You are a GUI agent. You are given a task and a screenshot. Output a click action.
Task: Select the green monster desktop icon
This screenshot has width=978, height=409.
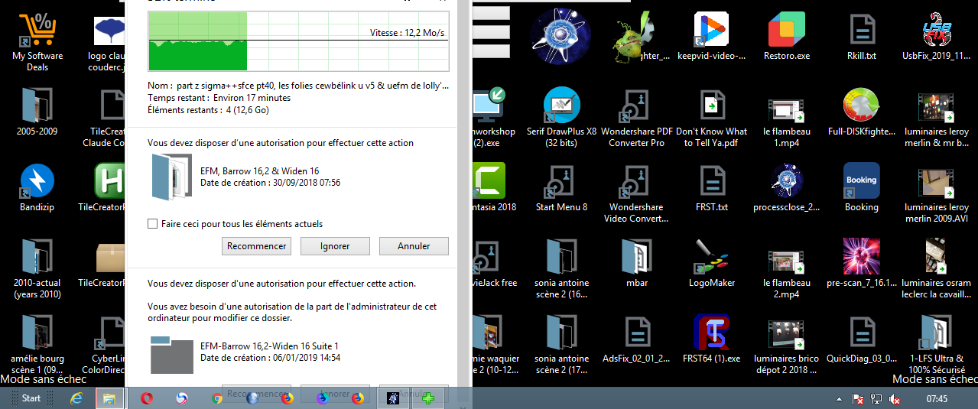pos(636,36)
